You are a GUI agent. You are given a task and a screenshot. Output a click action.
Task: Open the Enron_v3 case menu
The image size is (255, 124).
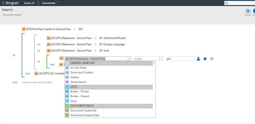click(29, 3)
